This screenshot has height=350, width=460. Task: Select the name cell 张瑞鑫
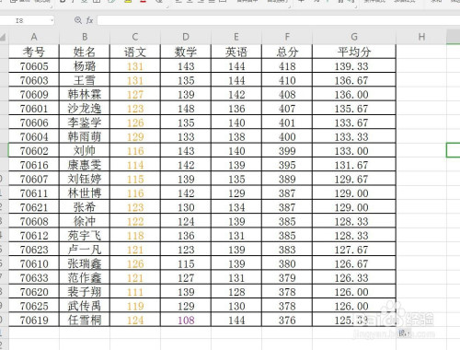(x=85, y=263)
